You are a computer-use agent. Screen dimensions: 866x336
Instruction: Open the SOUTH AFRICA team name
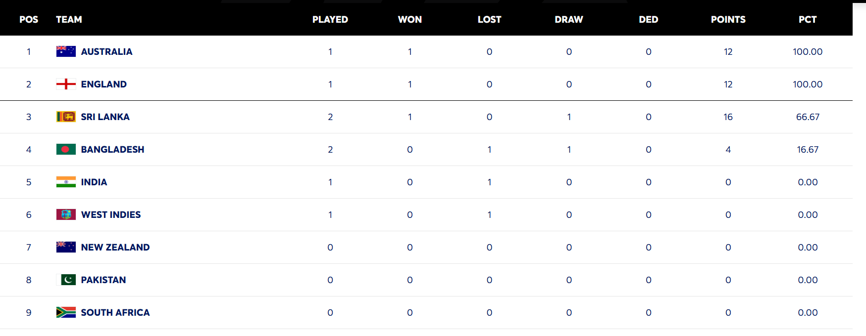pyautogui.click(x=115, y=312)
